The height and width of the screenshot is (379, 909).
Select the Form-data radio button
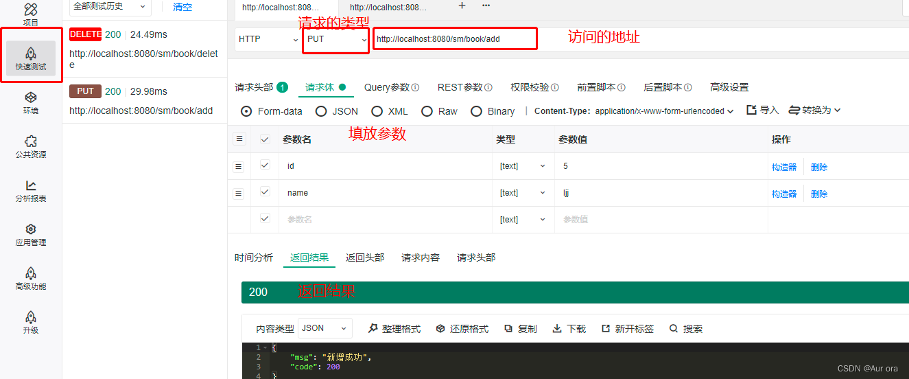click(246, 111)
